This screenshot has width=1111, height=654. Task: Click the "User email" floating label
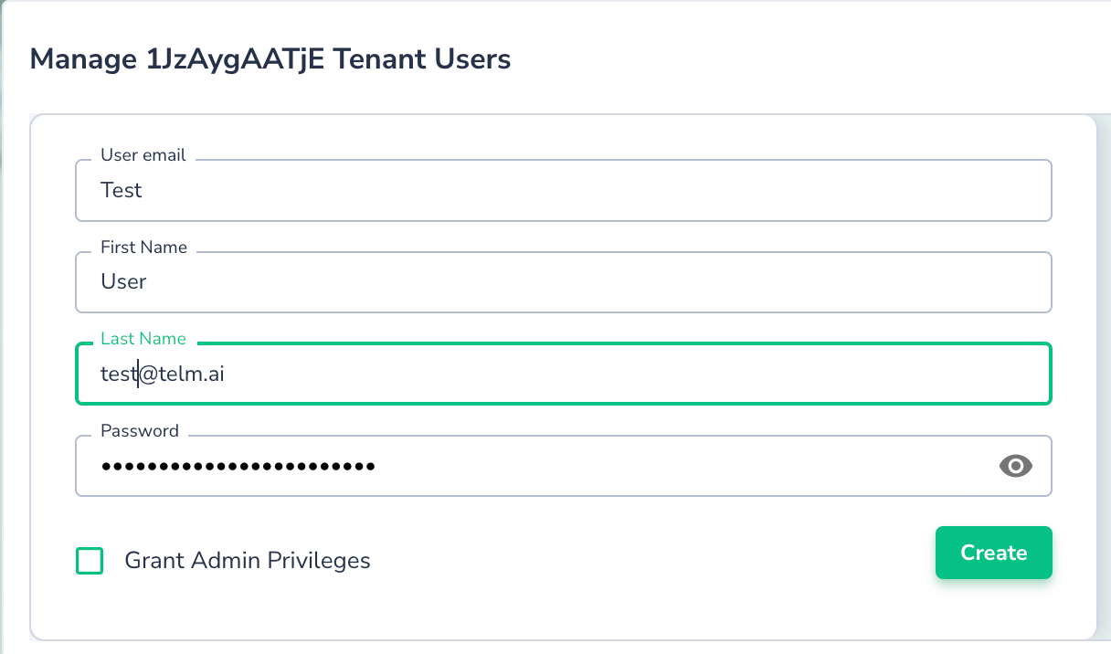tap(143, 155)
